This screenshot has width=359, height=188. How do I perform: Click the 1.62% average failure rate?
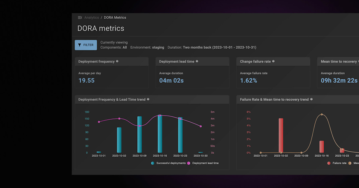249,81
